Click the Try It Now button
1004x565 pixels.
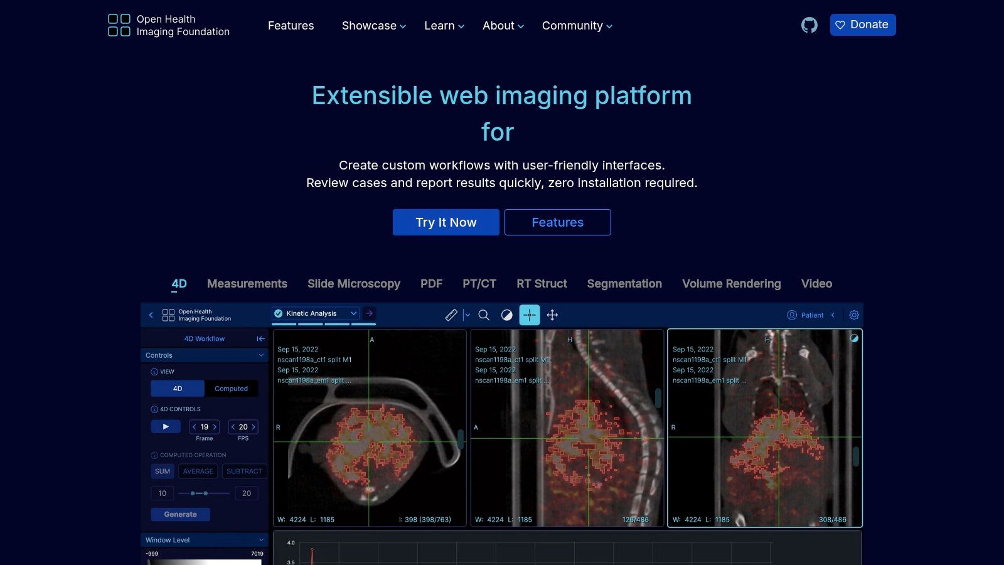tap(446, 222)
